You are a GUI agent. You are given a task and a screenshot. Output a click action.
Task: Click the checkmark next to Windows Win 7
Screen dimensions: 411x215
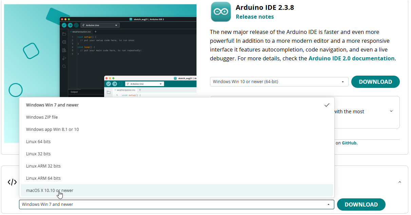click(327, 105)
